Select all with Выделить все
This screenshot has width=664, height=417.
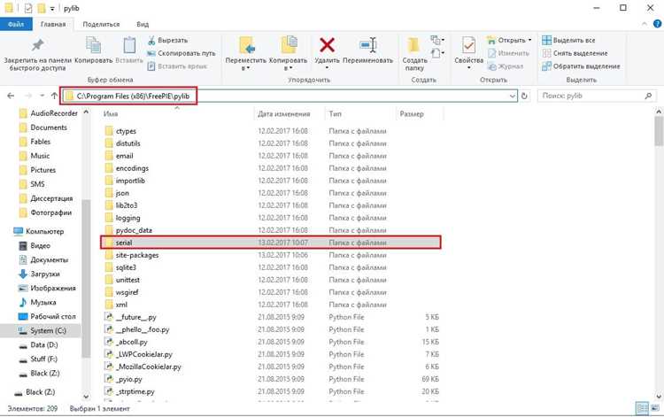point(568,40)
